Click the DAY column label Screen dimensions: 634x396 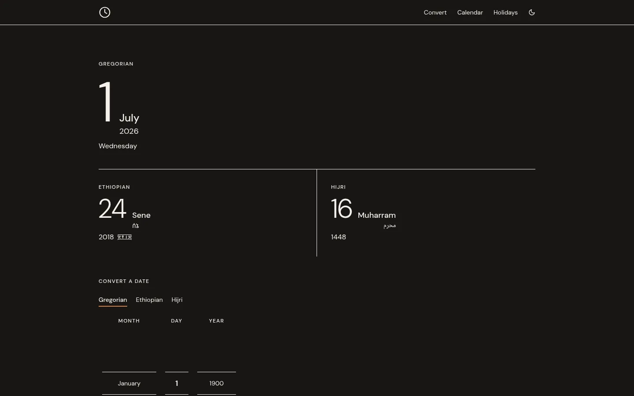(177, 321)
